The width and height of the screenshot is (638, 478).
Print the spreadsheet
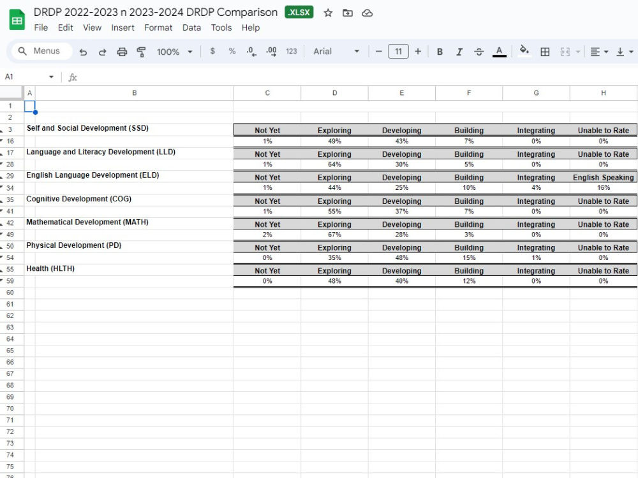(x=122, y=52)
